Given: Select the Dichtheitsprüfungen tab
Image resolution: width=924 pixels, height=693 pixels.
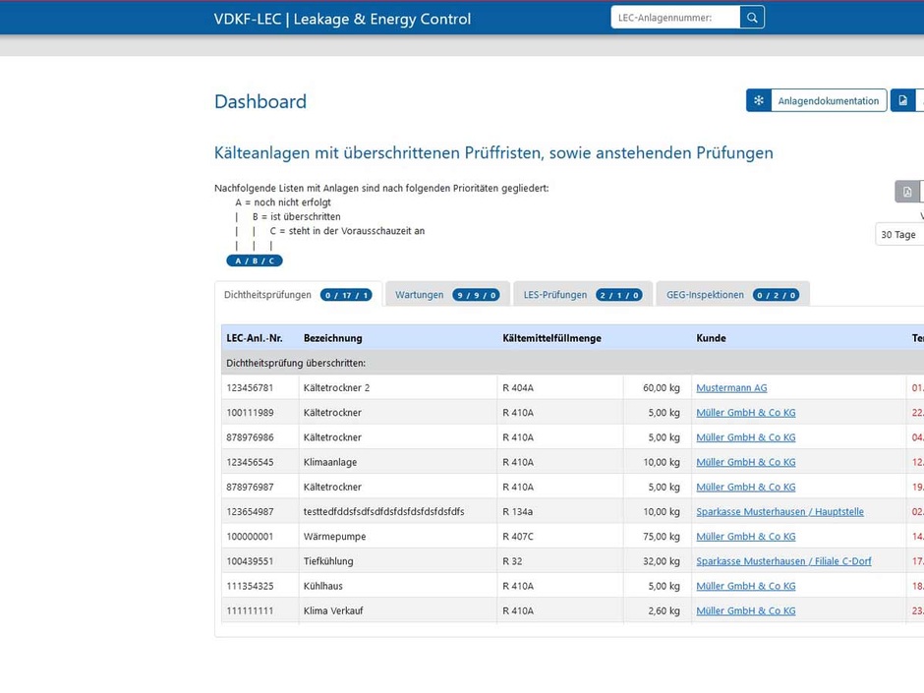Looking at the screenshot, I should [x=267, y=295].
